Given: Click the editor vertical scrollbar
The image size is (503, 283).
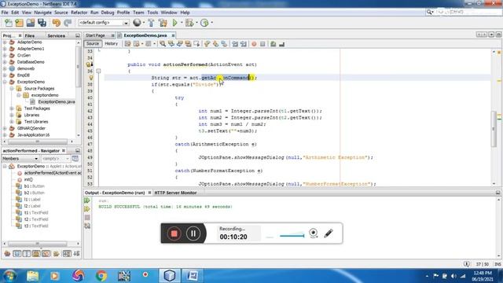Looking at the screenshot, I should click(x=494, y=128).
